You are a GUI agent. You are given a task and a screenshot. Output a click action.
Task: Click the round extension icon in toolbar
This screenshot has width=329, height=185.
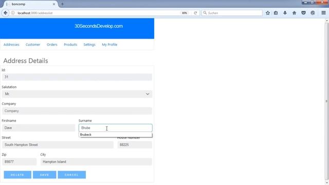313,13
